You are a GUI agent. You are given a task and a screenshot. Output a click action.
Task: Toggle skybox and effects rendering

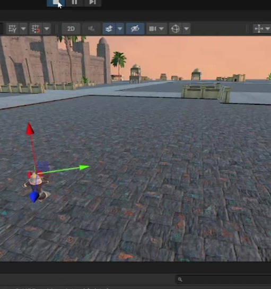[109, 29]
